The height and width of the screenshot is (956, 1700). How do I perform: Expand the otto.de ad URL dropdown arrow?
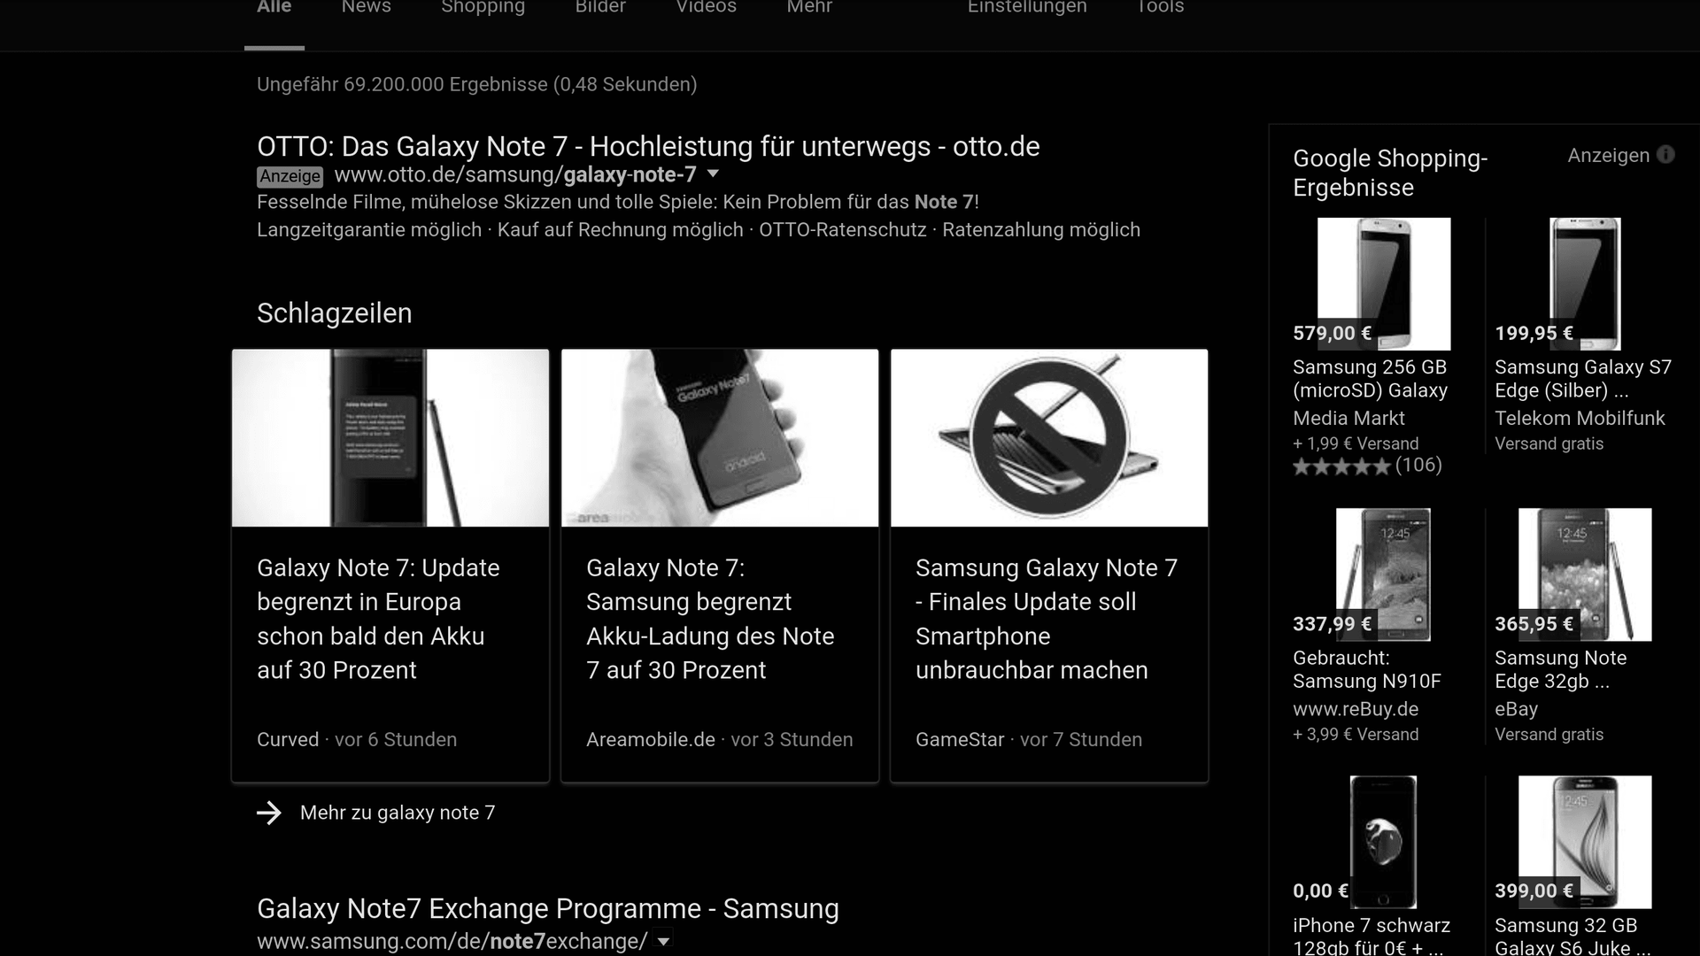713,174
